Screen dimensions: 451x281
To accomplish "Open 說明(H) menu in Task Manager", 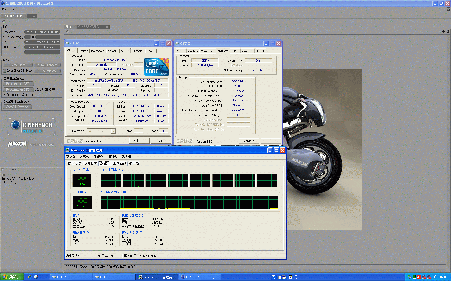I will pos(127,157).
